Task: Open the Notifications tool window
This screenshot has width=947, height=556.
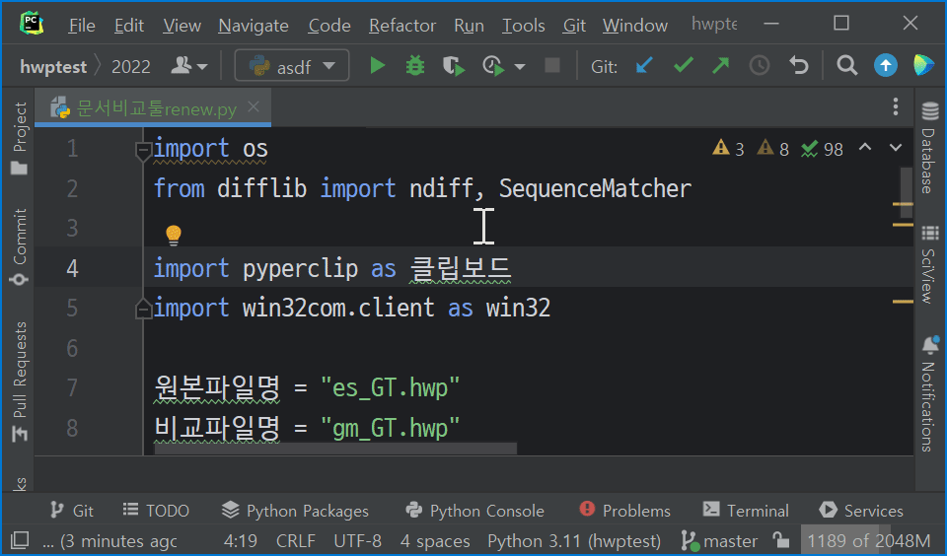Action: click(929, 393)
